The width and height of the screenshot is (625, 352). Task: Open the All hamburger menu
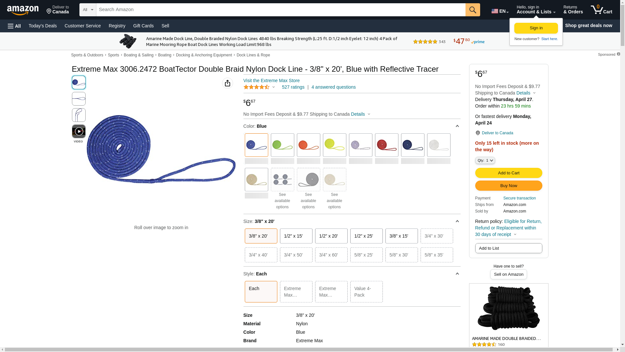pos(14,26)
